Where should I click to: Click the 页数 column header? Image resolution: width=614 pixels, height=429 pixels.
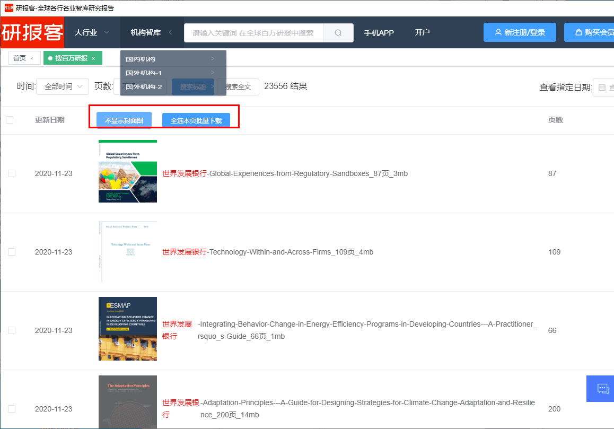pyautogui.click(x=555, y=120)
